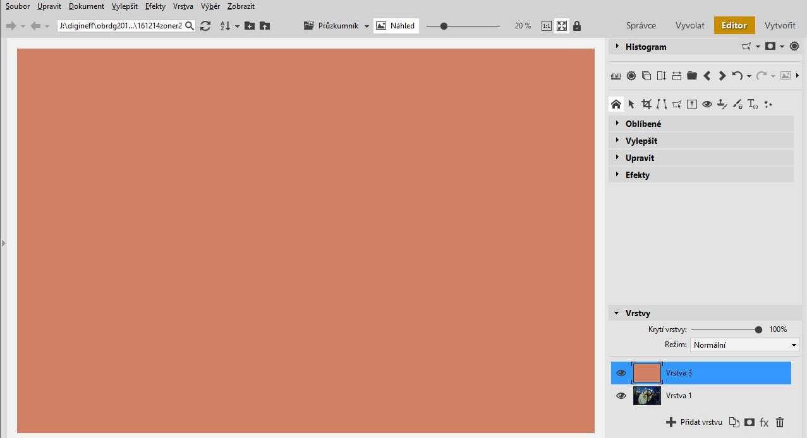Duplicate layer icon in Vrstvy panel

734,422
